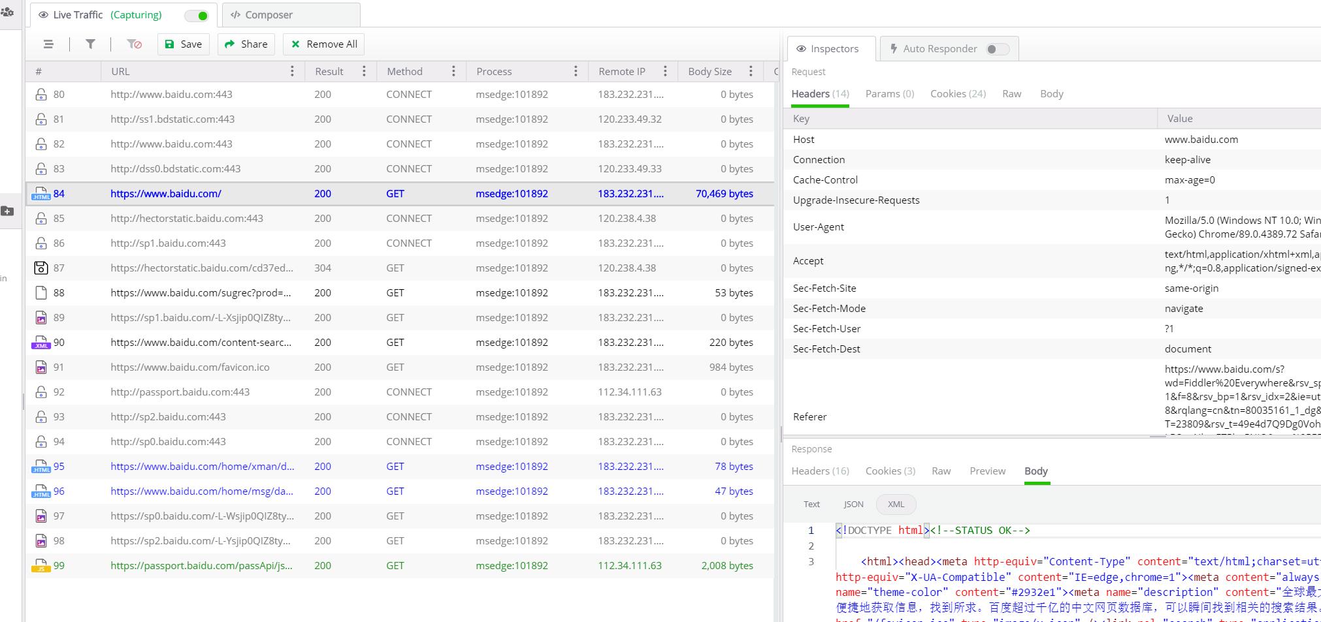The image size is (1321, 622).
Task: Open the request Params tab
Action: [890, 94]
